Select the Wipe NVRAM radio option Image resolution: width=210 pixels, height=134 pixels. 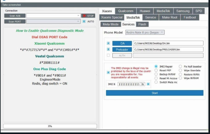pyautogui.click(x=180, y=78)
